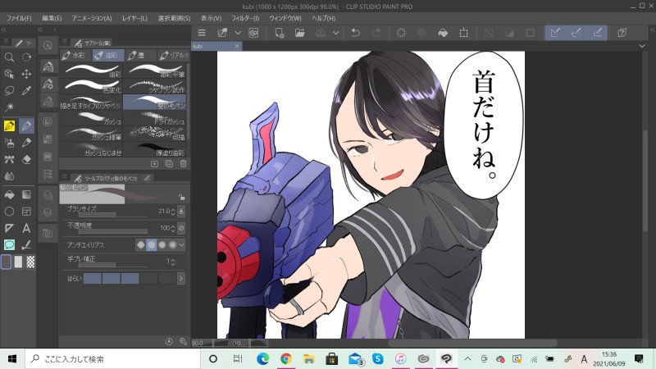Toggle Snap to grid button
The width and height of the screenshot is (656, 369).
click(x=598, y=33)
